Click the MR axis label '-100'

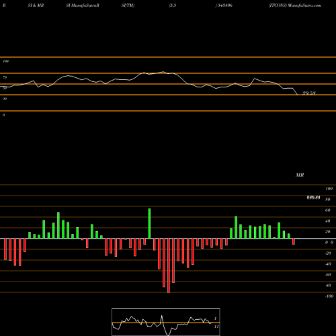click(x=329, y=296)
